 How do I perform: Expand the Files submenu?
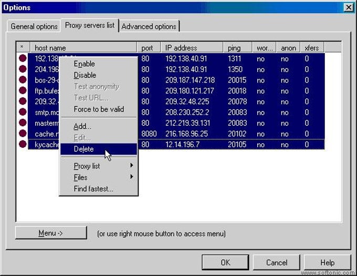(99, 177)
